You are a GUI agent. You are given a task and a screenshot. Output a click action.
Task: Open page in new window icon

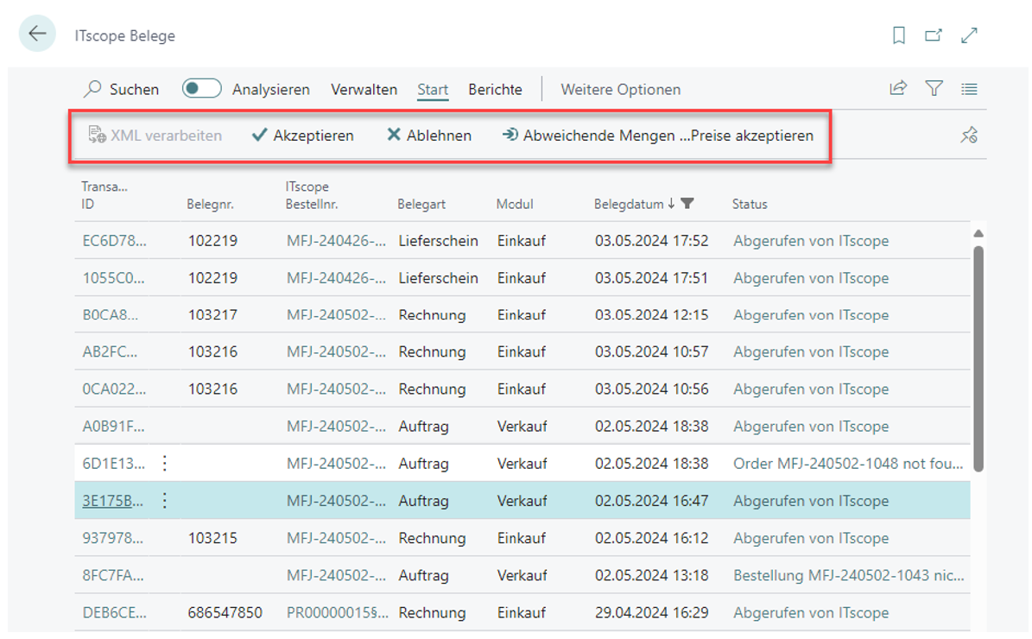[934, 35]
